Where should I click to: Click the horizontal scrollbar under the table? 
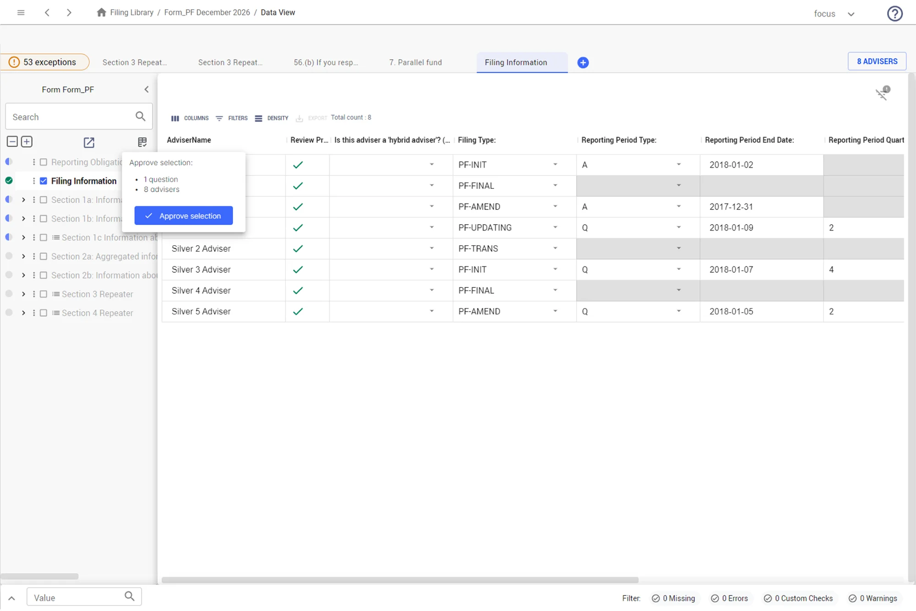pyautogui.click(x=399, y=580)
